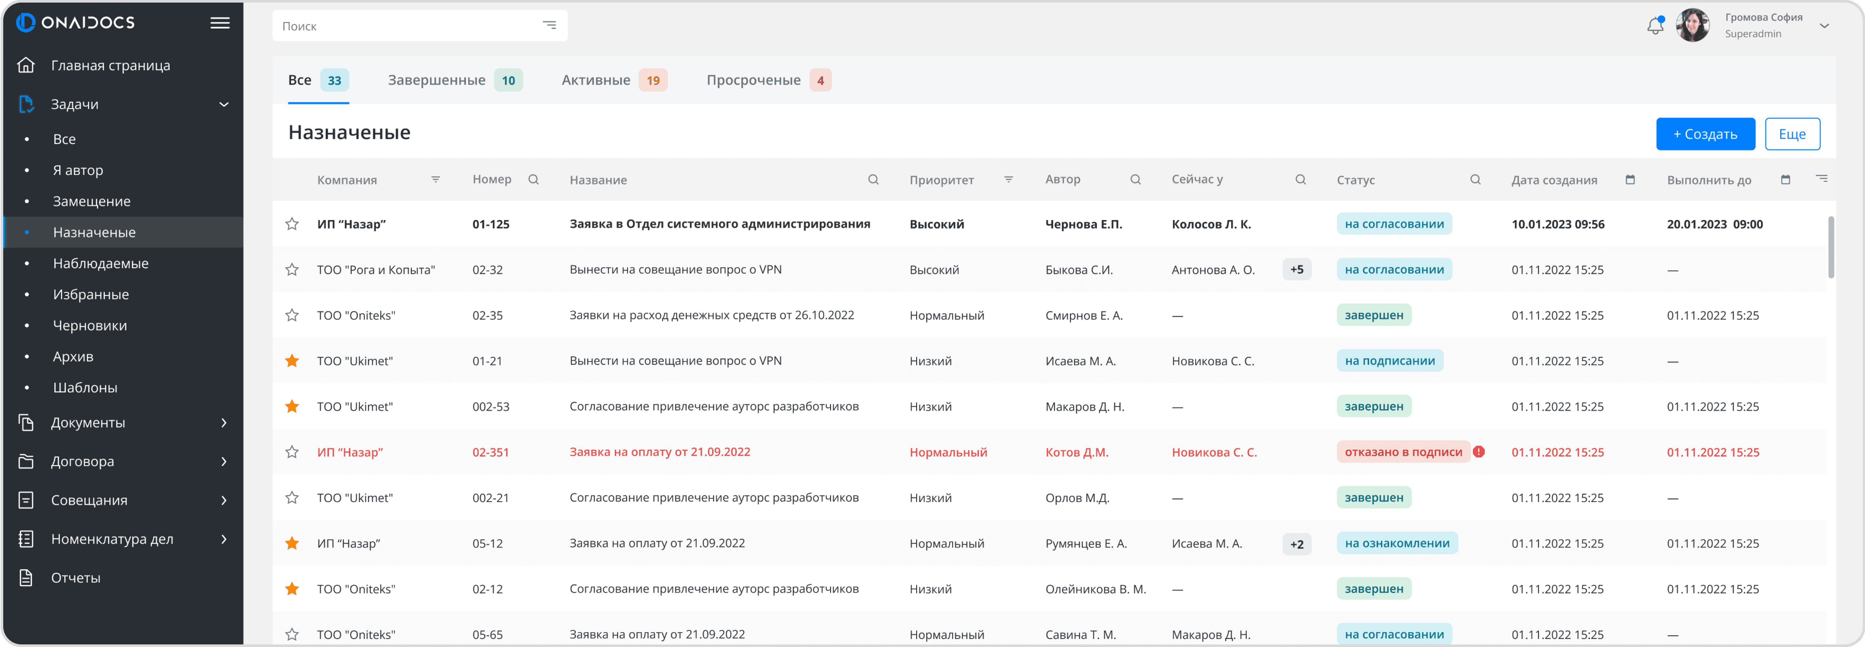Viewport: 1865px width, 647px height.
Task: Search in Сейчас у column magnifier icon
Action: pyautogui.click(x=1300, y=180)
